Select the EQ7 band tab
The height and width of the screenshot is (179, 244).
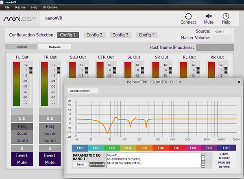pyautogui.click(x=177, y=148)
